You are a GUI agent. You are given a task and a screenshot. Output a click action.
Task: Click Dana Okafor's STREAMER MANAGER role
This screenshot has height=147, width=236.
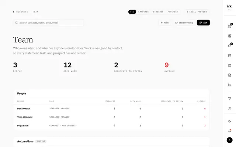[59, 108]
